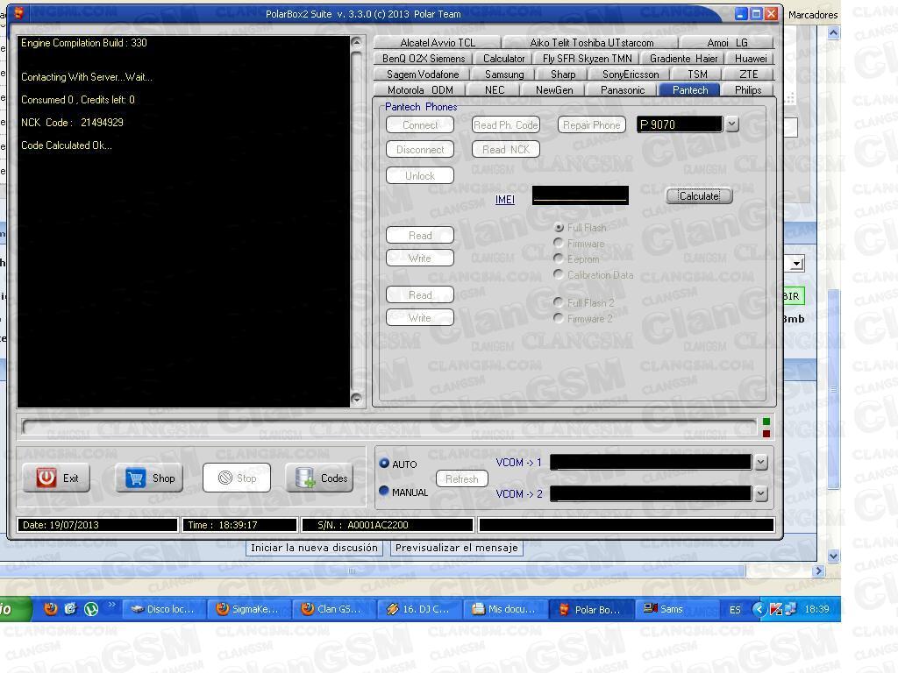Viewport: 898px width, 673px height.
Task: Switch to SigmaKey taskbar window
Action: pos(248,610)
